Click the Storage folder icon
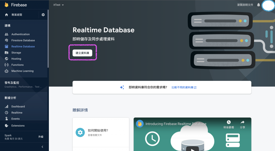Viewport: 275px width, 151px height. [x=6, y=53]
